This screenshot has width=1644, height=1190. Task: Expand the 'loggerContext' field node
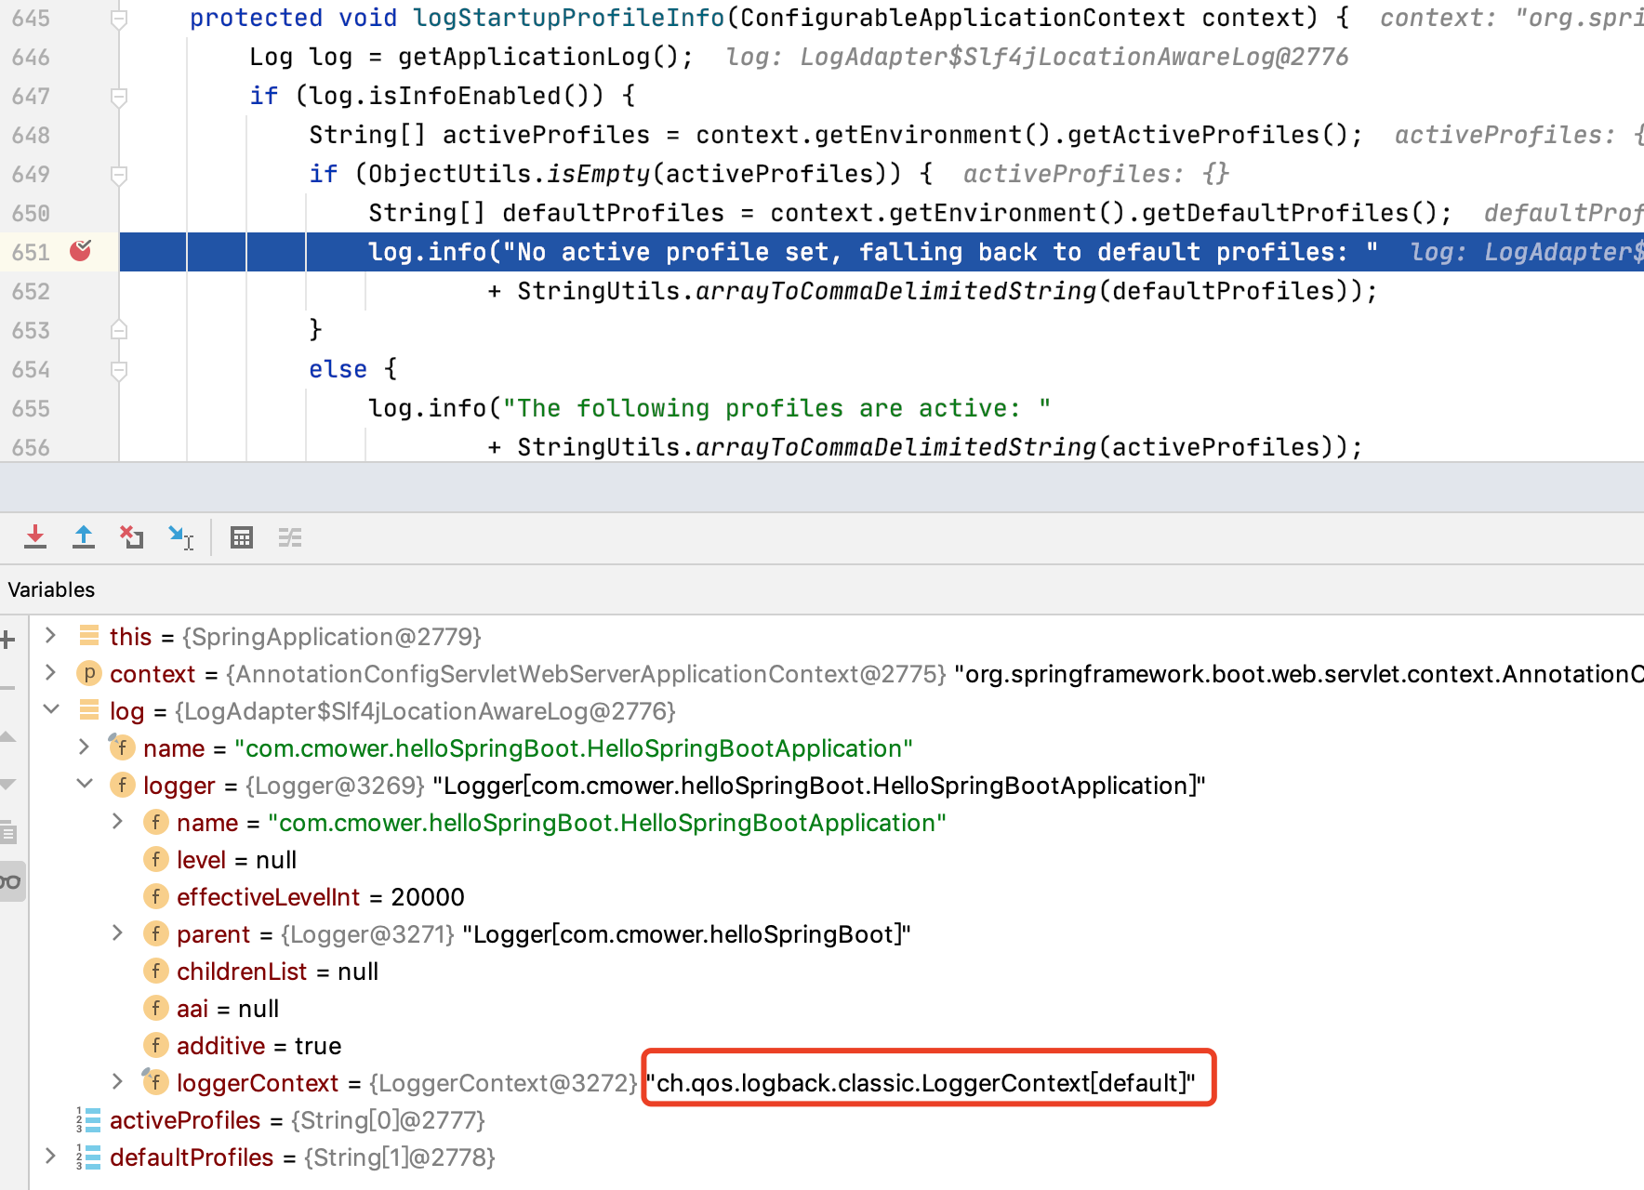[117, 1082]
